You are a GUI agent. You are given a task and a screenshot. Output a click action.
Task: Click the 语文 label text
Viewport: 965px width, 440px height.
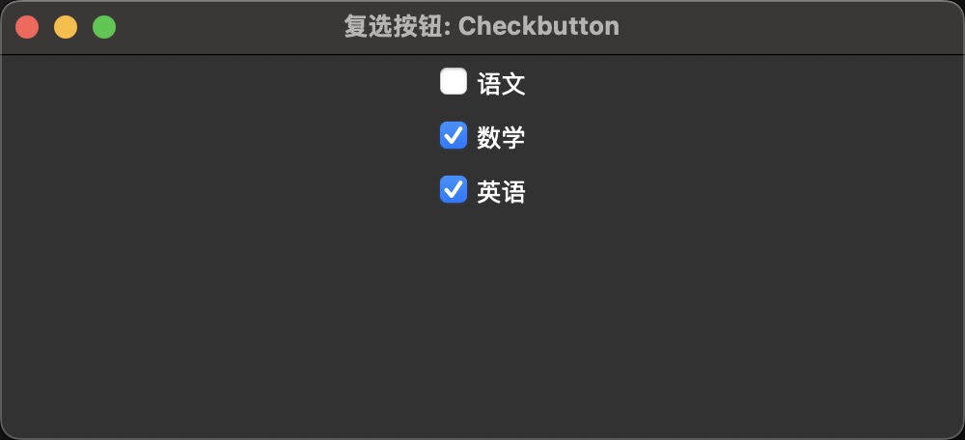point(501,84)
